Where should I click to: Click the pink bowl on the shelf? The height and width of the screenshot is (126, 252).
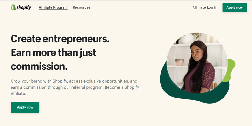pyautogui.click(x=179, y=62)
